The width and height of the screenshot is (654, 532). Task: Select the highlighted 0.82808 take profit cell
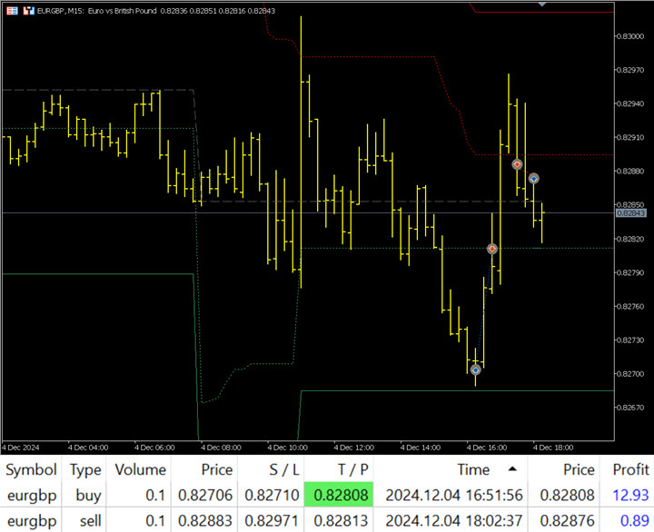pyautogui.click(x=339, y=495)
